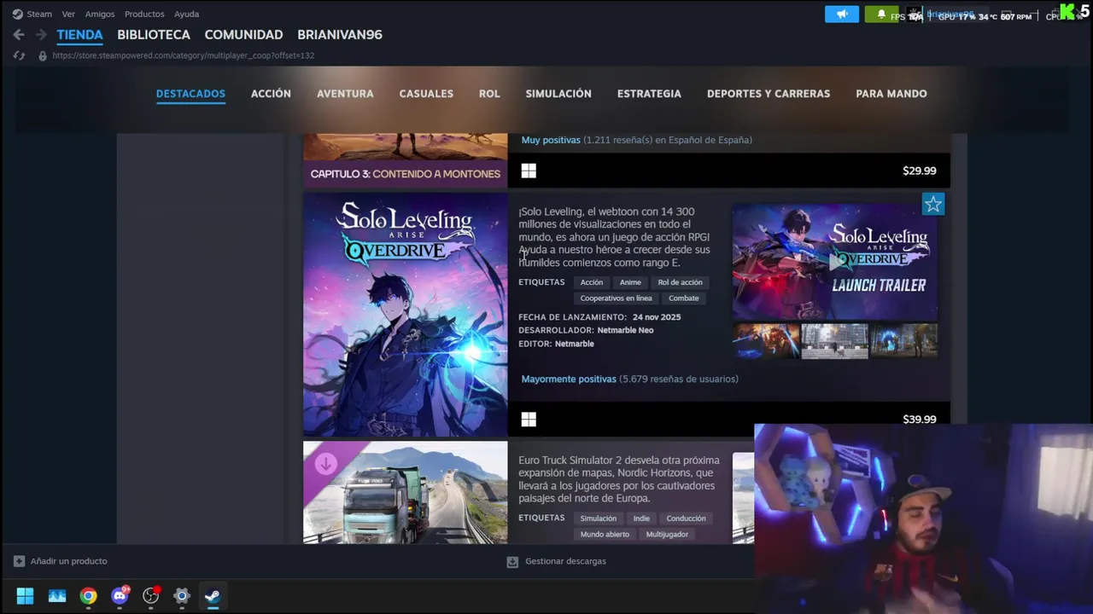Open the Photos app in the taskbar
Screen dimensions: 1093x614
pos(57,596)
